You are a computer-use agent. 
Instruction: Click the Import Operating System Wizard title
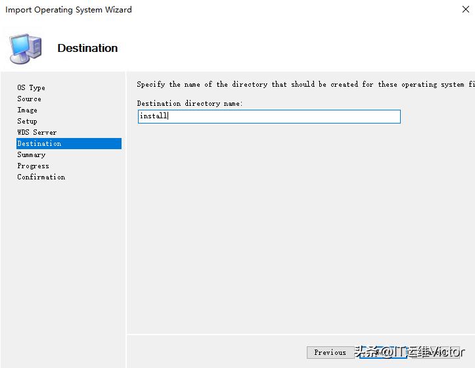point(68,10)
